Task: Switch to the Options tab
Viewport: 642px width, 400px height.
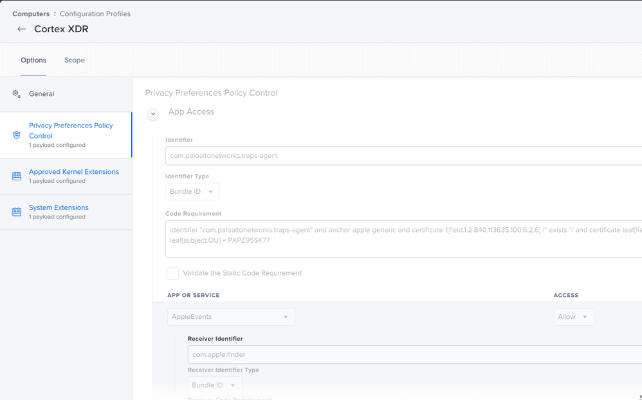Action: (x=33, y=61)
